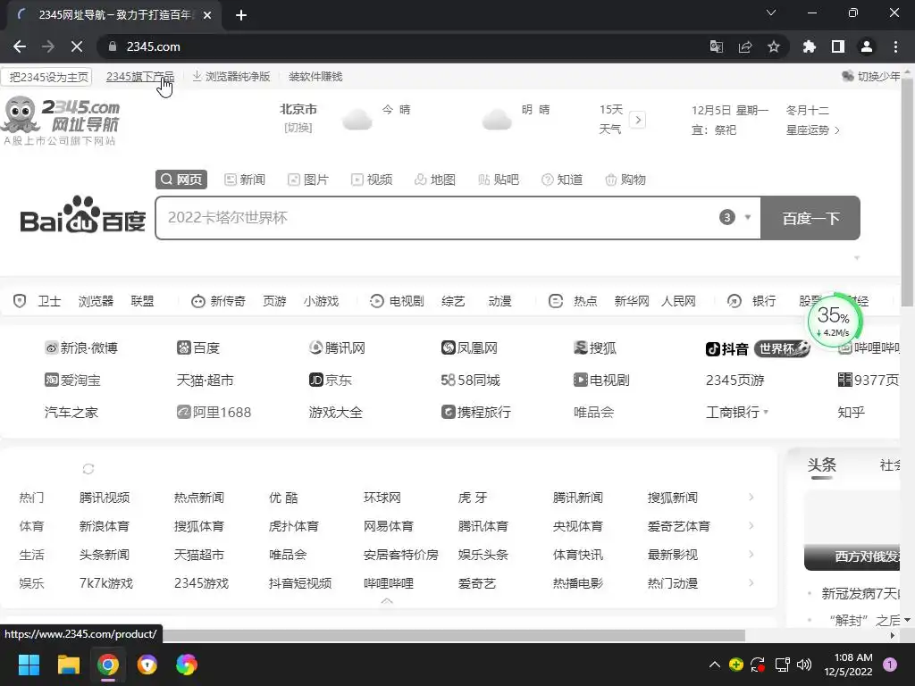Open the 工商银行 dropdown arrow

tap(766, 413)
